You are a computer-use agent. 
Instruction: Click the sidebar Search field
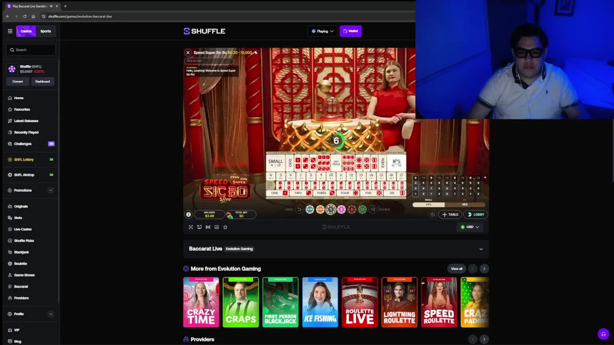[31, 50]
